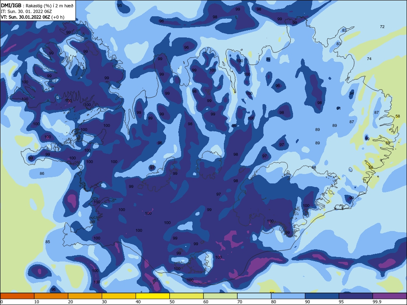Click the medium blue 80–90 legend swatch
The image size is (407, 305).
[288, 296]
